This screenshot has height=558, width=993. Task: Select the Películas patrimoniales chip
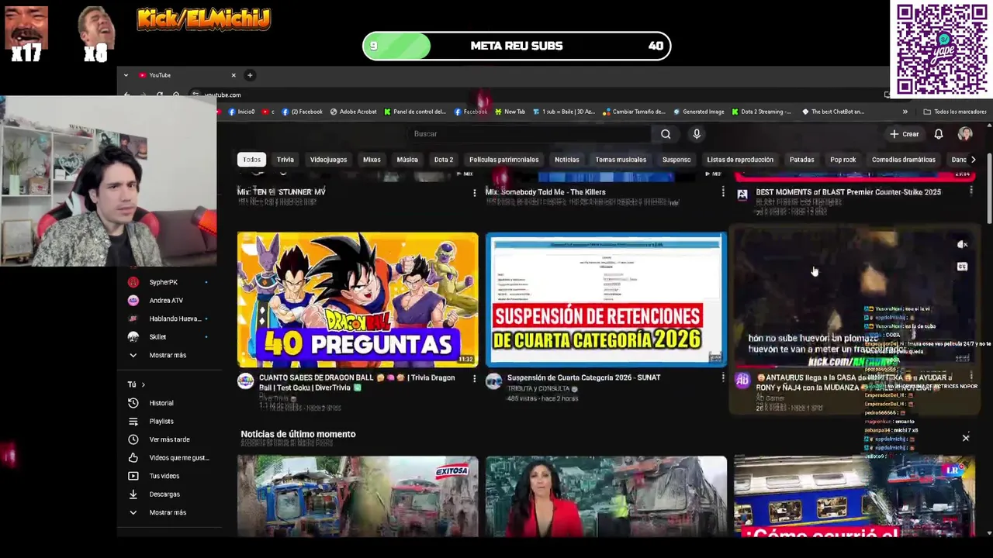503,160
